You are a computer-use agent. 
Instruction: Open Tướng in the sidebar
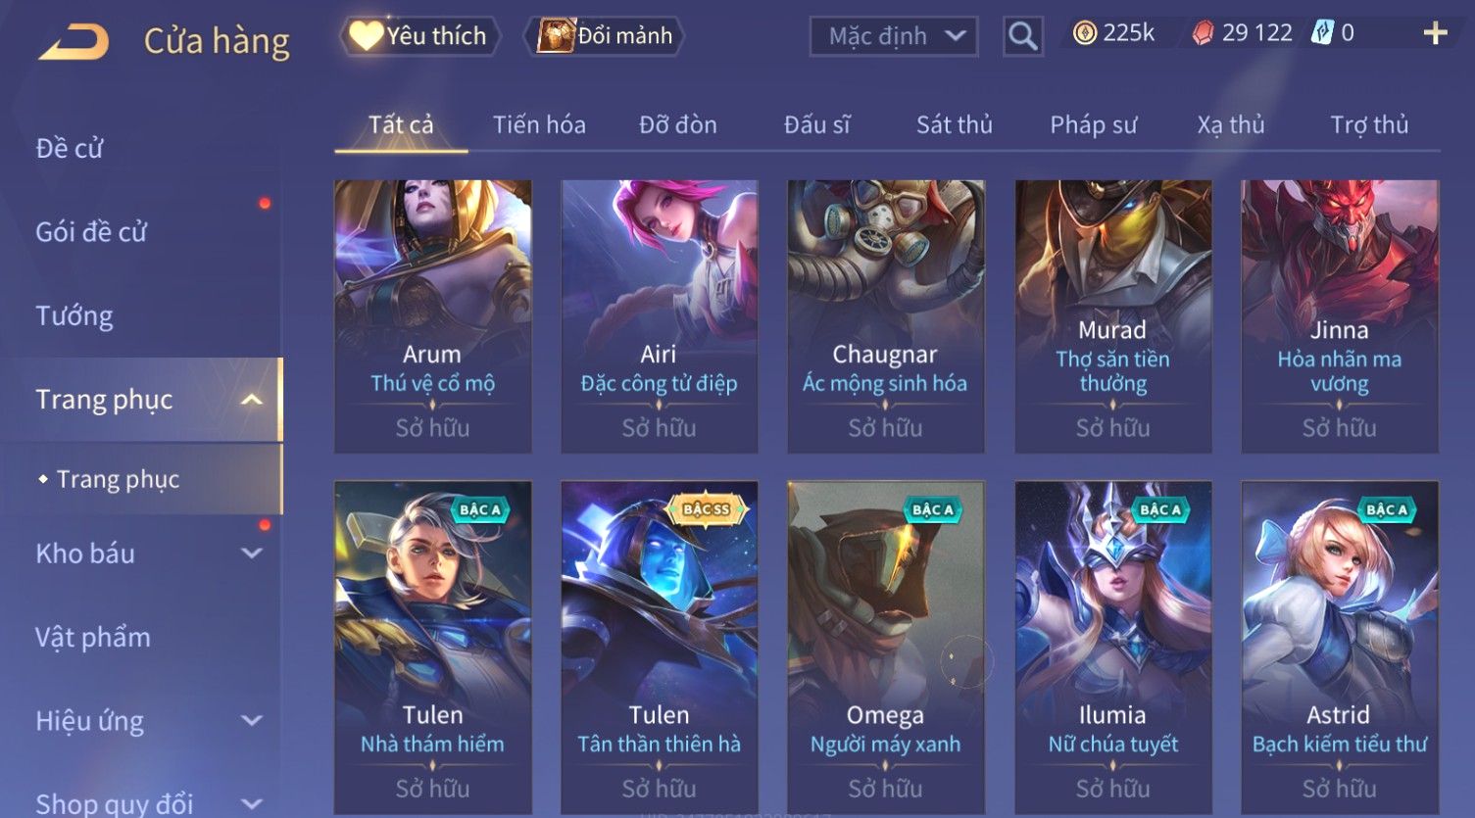coord(74,315)
